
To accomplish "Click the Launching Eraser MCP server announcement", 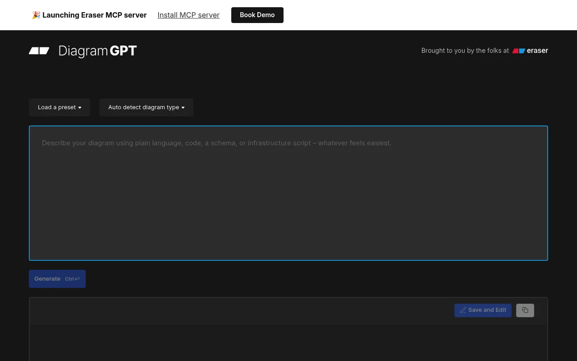I will tap(89, 15).
